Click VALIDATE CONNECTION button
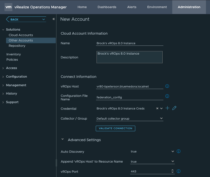The height and width of the screenshot is (177, 210). pos(116,128)
